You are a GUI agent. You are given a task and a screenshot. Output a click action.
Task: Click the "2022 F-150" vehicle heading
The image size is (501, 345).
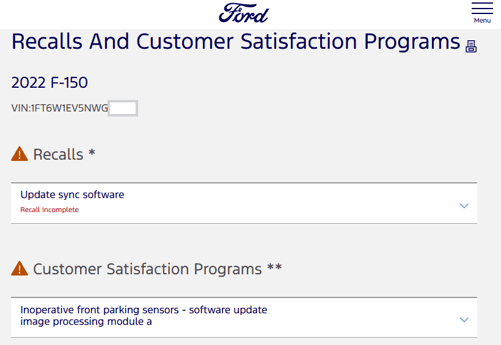[49, 83]
